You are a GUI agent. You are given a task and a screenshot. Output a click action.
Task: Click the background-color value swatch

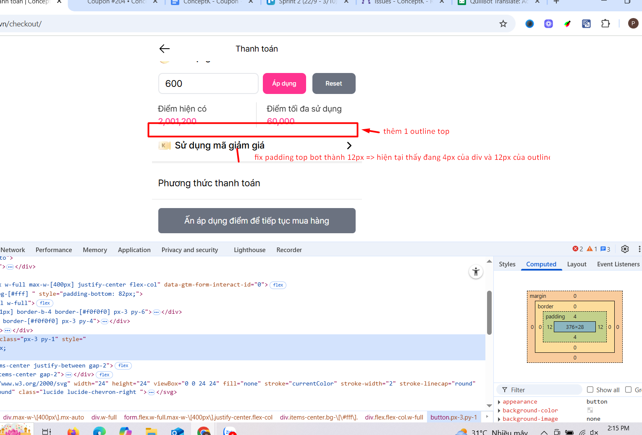(x=590, y=410)
